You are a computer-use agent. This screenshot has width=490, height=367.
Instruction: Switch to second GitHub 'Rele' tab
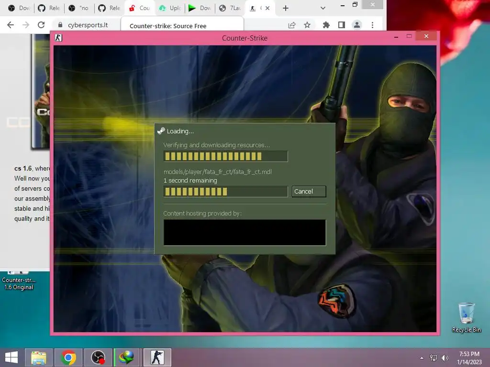pyautogui.click(x=109, y=8)
